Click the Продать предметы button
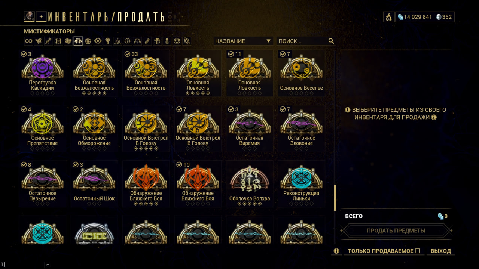479x269 pixels. (x=396, y=231)
